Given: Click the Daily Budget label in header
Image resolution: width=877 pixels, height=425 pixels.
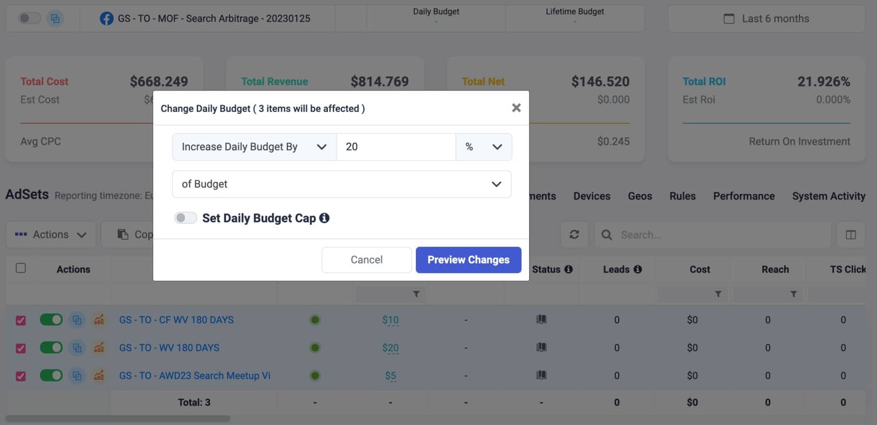Looking at the screenshot, I should point(436,11).
